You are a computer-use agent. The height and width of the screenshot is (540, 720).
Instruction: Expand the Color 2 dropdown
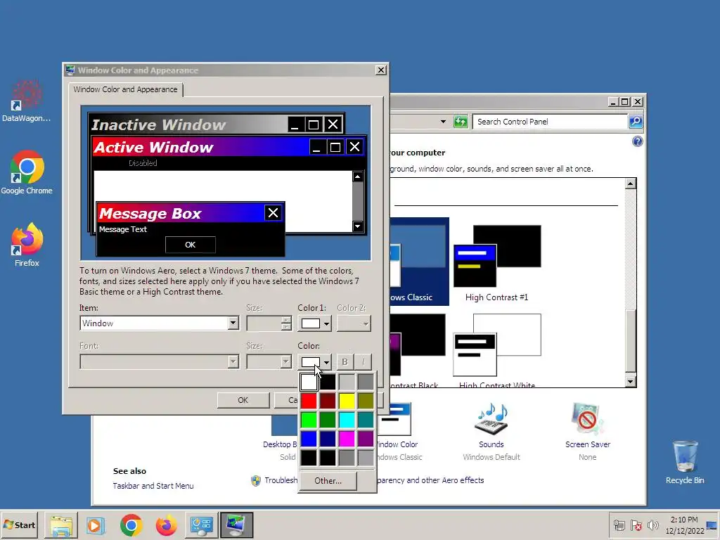point(354,323)
